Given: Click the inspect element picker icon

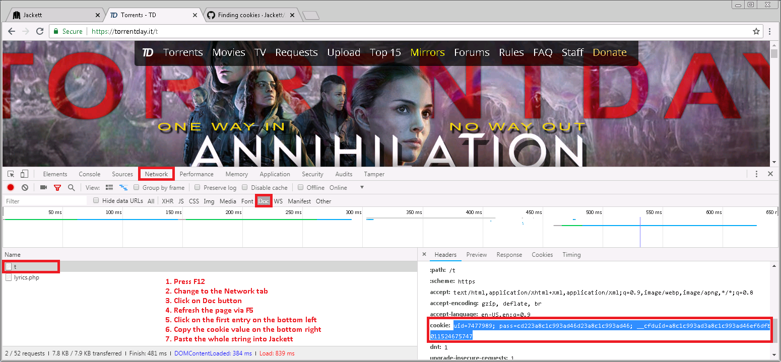Looking at the screenshot, I should coord(11,174).
